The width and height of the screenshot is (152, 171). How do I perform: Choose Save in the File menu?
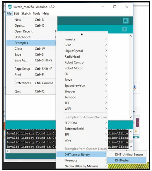coord(31,54)
